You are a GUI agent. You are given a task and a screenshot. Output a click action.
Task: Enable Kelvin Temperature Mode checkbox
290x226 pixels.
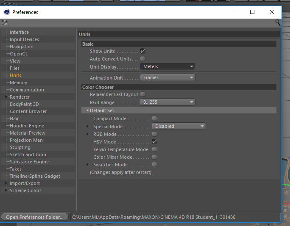point(154,149)
